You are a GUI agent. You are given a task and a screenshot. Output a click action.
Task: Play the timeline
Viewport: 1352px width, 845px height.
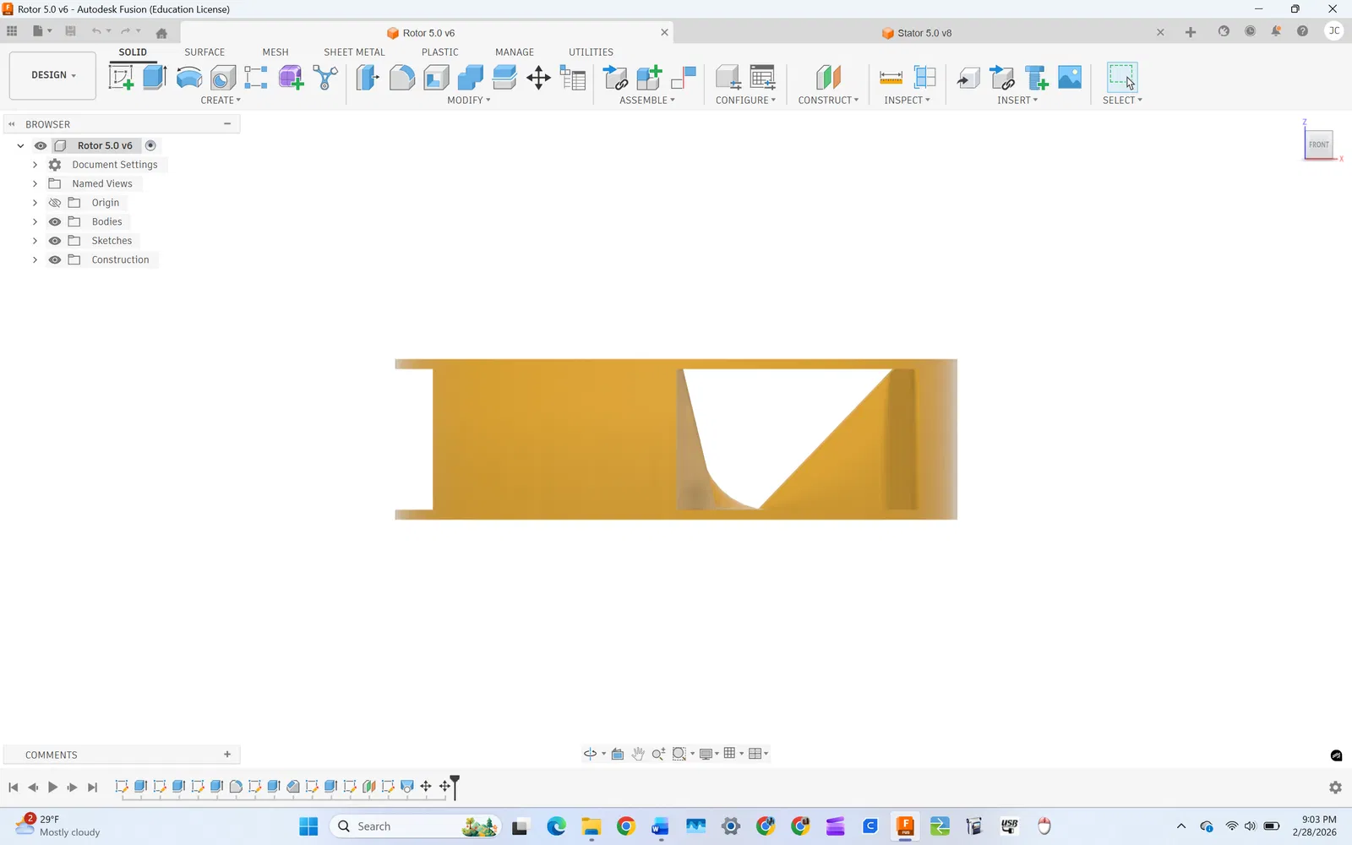pos(52,788)
